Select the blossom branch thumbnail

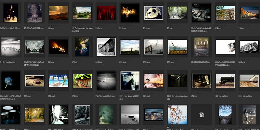177,115
